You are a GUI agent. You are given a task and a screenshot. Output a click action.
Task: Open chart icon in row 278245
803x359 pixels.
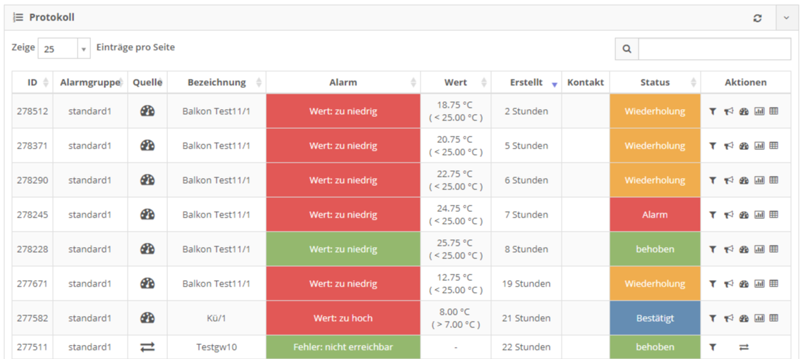759,215
